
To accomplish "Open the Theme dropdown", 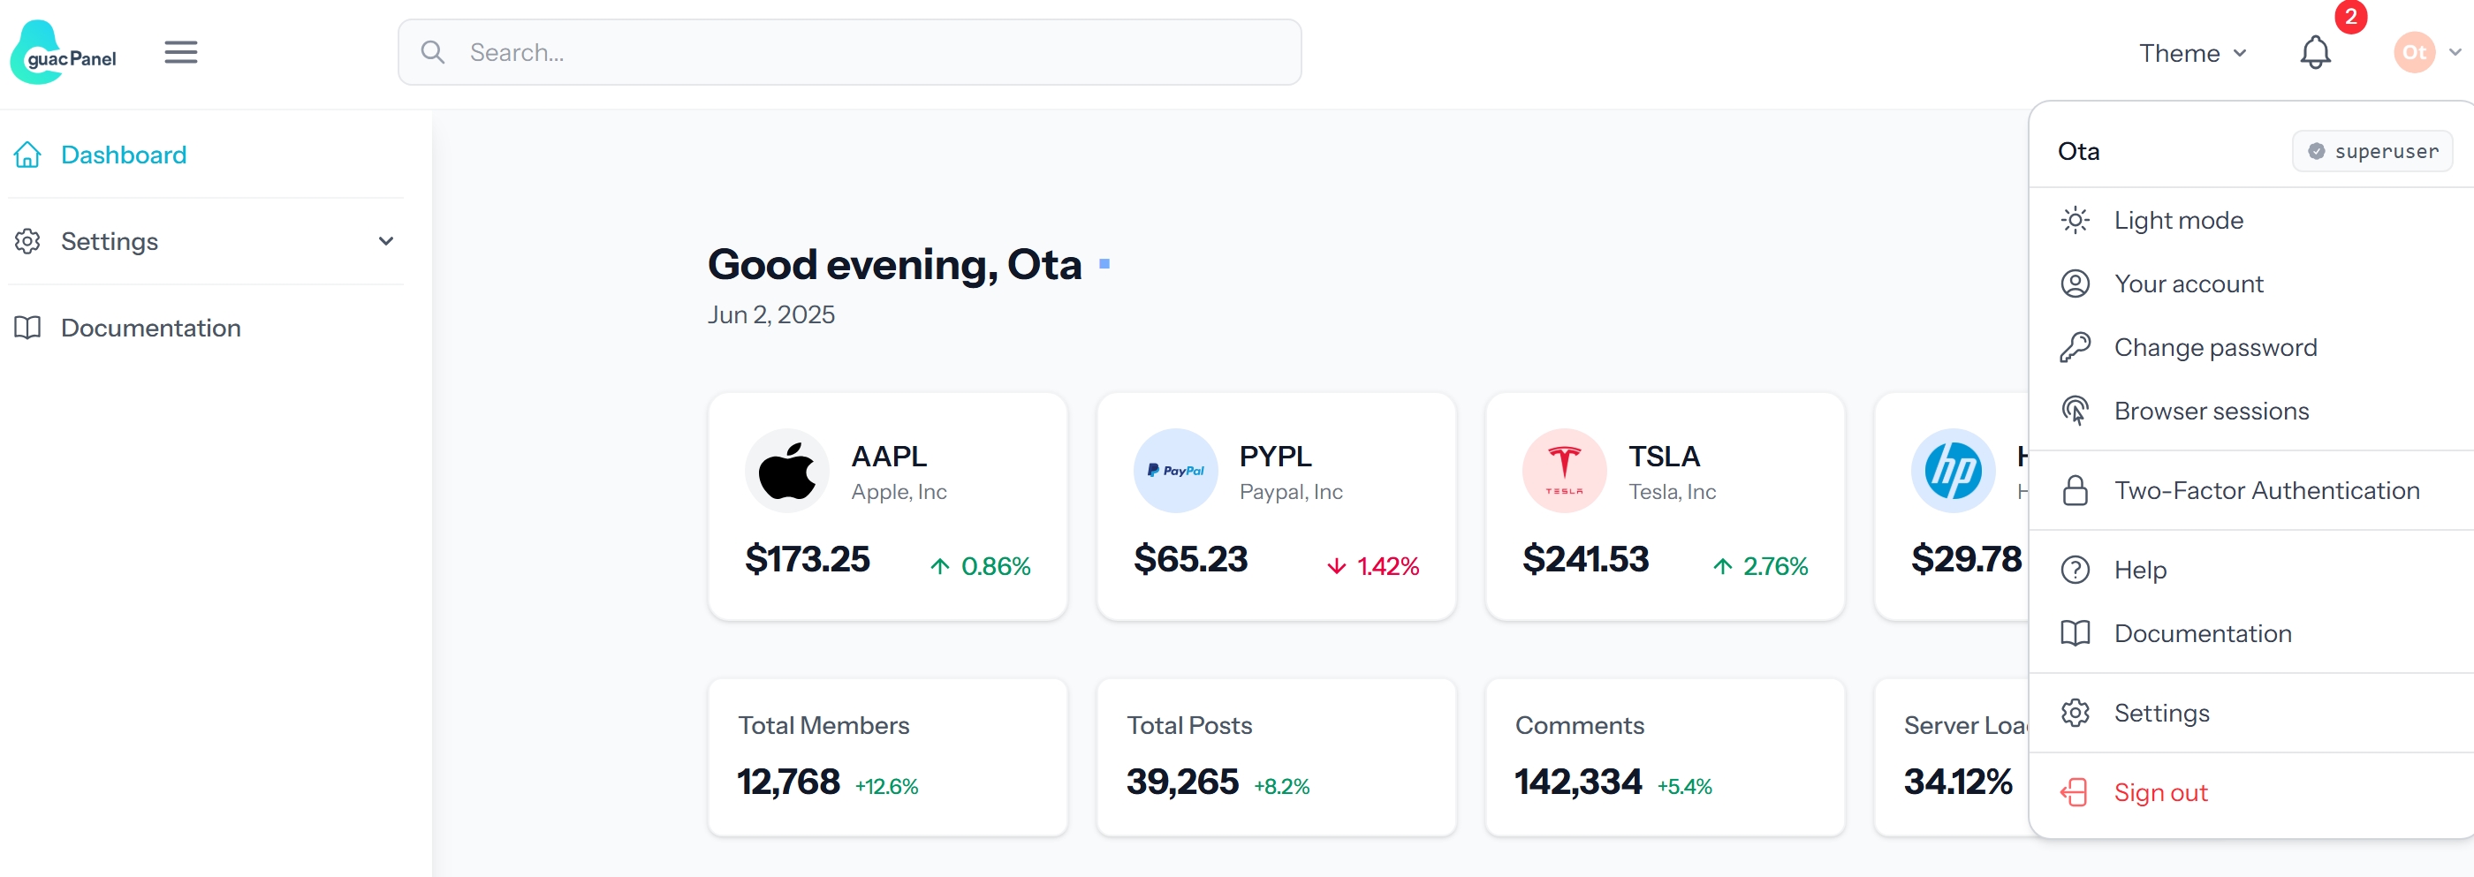I will tap(2193, 53).
